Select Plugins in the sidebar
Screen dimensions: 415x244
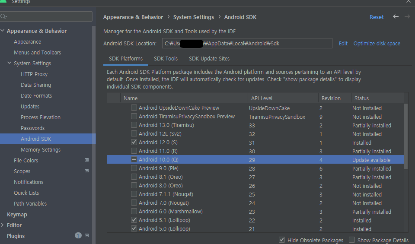pyautogui.click(x=16, y=236)
